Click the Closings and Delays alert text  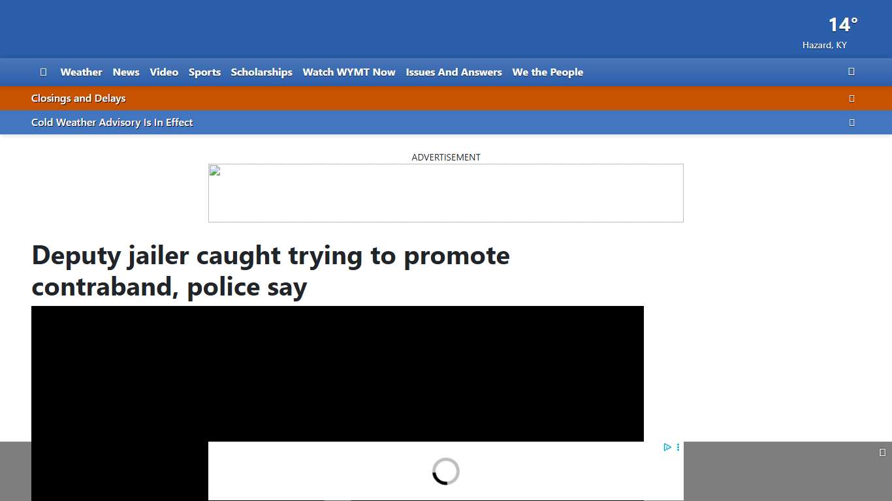[78, 99]
